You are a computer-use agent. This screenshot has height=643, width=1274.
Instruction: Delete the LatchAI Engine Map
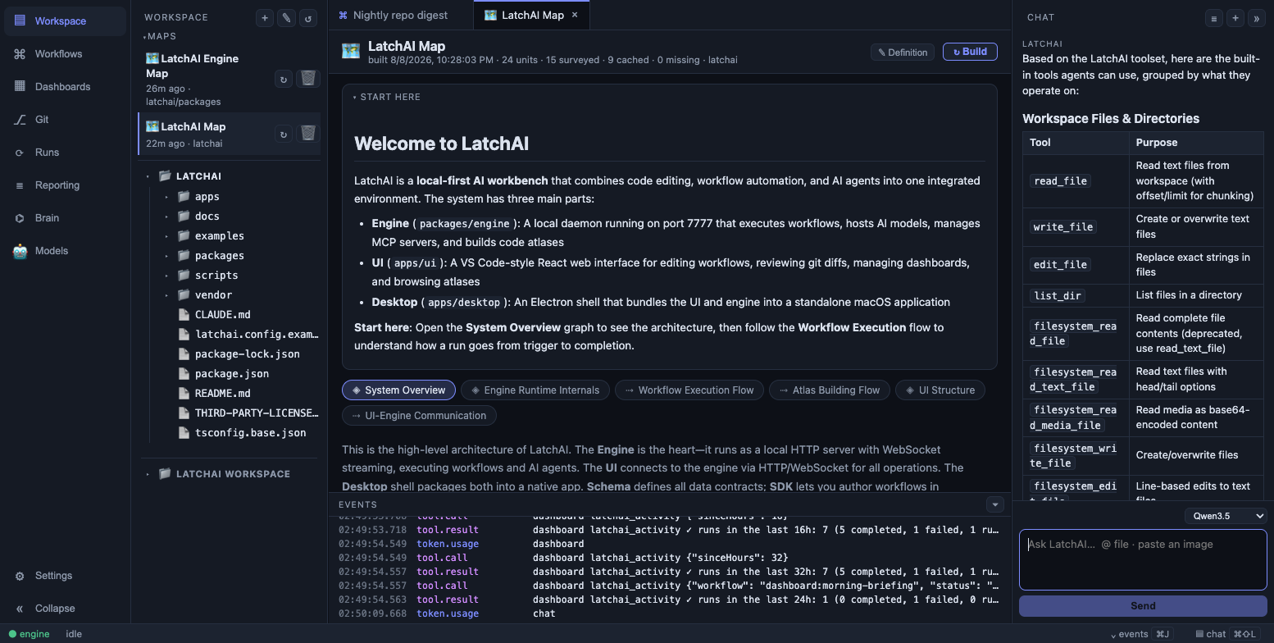point(307,78)
